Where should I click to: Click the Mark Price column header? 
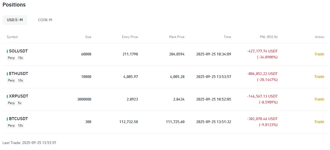[177, 37]
